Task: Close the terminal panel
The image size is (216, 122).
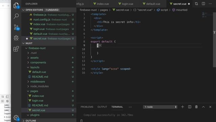Action: [210, 107]
